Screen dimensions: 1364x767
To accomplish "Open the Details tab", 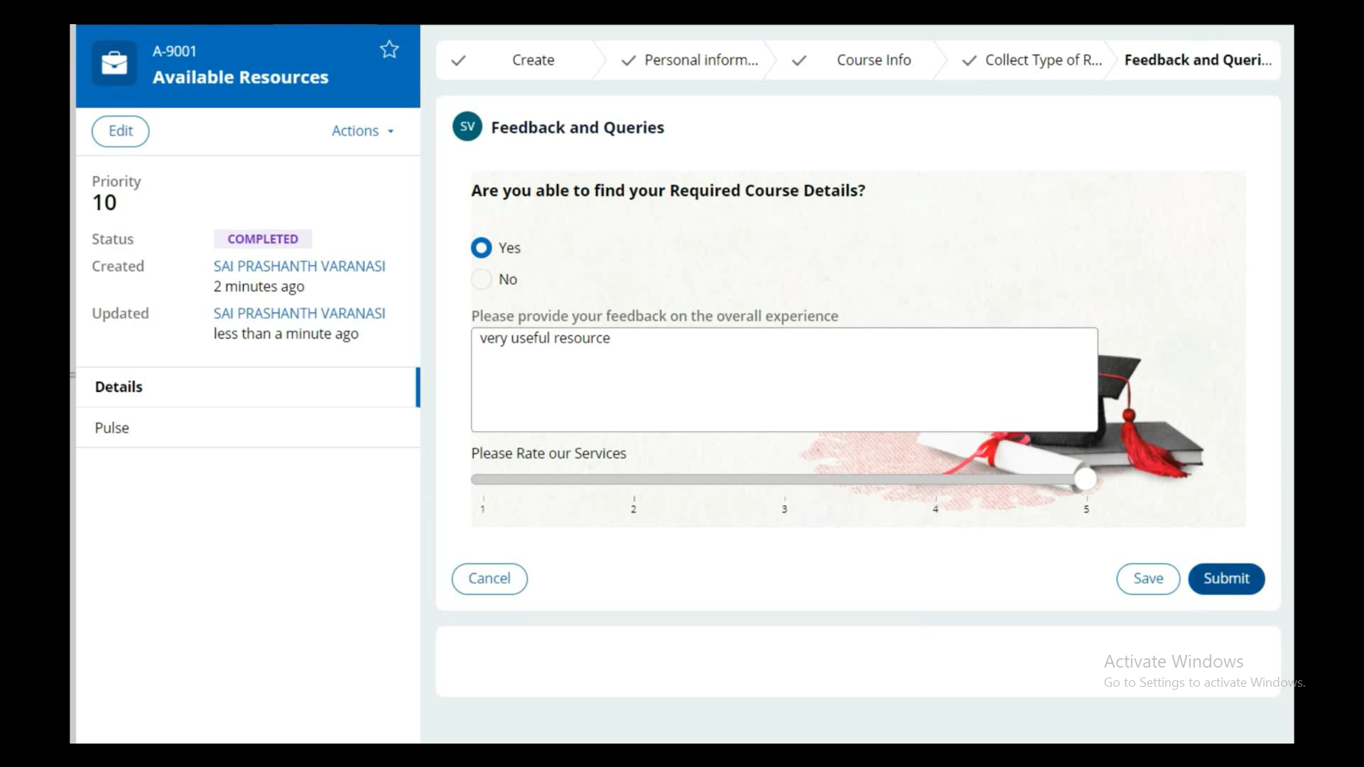I will point(119,387).
